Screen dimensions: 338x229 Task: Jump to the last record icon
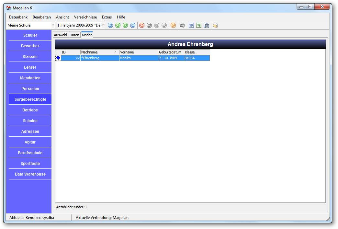[x=133, y=26]
